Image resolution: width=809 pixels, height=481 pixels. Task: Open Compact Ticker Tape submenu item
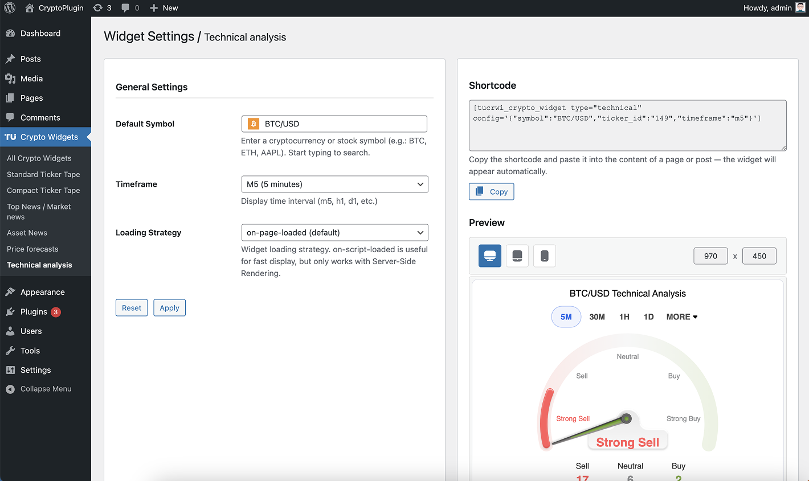pos(43,190)
